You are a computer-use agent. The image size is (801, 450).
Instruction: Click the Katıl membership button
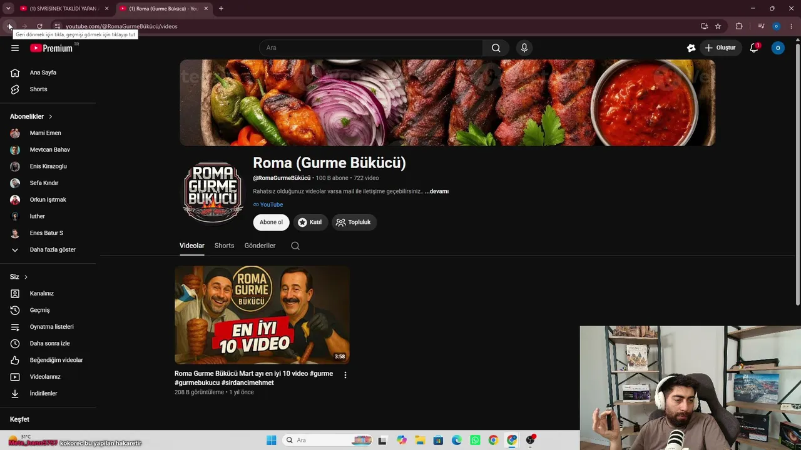click(x=310, y=222)
